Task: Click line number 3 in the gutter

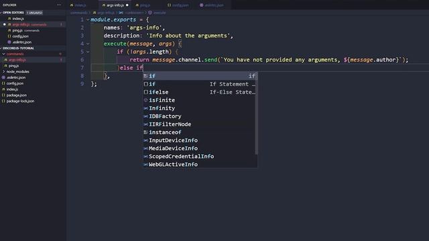Action: tap(82, 35)
